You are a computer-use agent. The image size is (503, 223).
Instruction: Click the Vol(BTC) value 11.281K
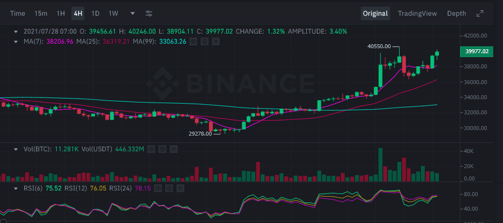[x=67, y=149]
